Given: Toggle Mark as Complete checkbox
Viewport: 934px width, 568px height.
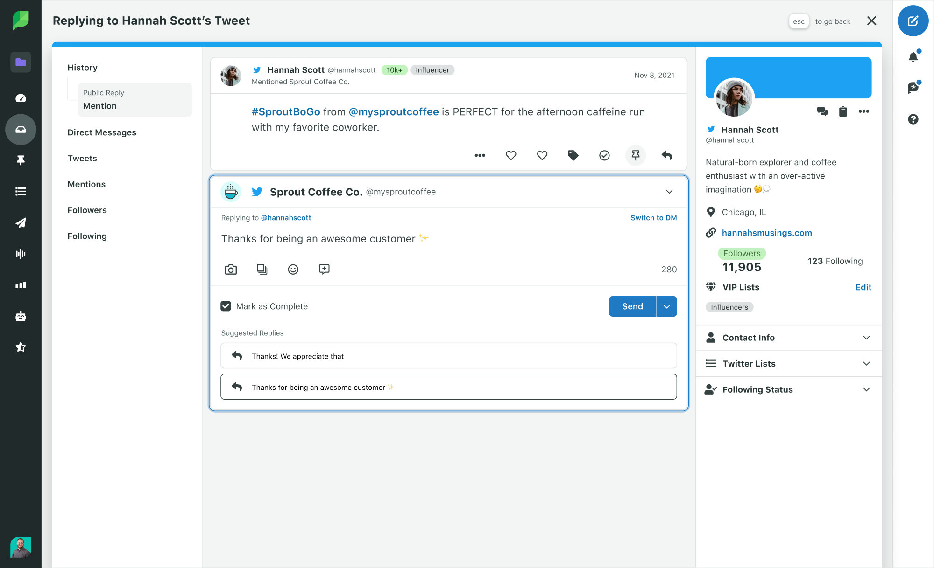Looking at the screenshot, I should tap(226, 305).
